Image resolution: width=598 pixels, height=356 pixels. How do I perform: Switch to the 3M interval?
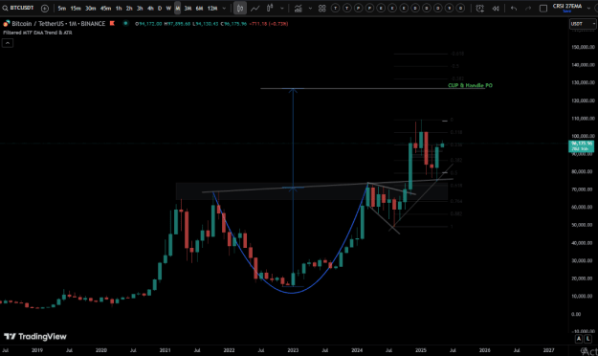tap(188, 8)
